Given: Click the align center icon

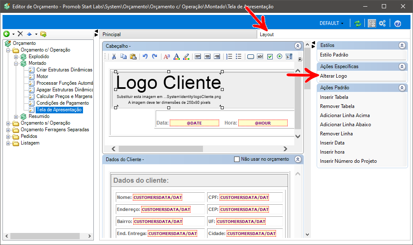Looking at the screenshot, I should 207,56.
